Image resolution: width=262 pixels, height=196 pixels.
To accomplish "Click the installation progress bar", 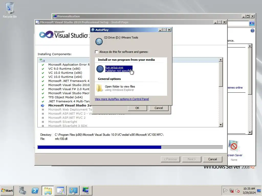I will [130, 147].
